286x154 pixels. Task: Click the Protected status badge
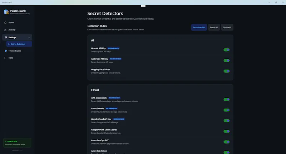click(x=17, y=143)
